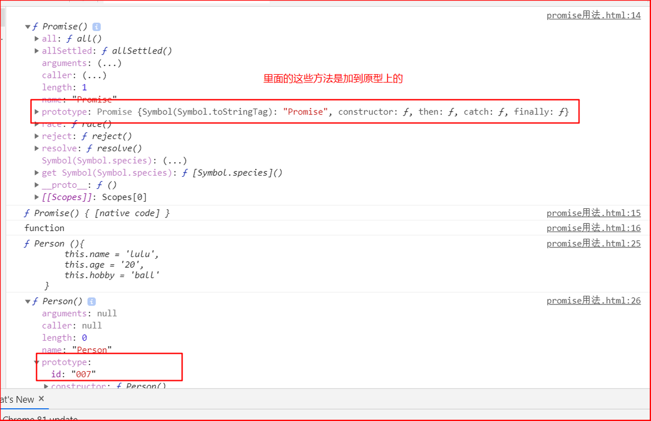Evaluate Symbol(Symbol.species): (...) getter
Image resolution: width=651 pixels, height=421 pixels.
click(174, 161)
